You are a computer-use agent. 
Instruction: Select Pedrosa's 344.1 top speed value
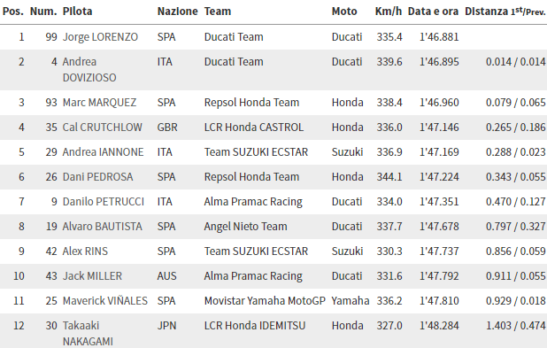389,177
